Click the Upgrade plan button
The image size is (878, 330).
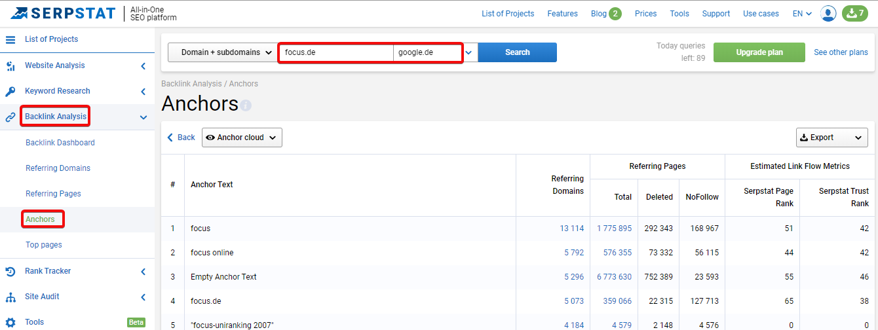[759, 52]
